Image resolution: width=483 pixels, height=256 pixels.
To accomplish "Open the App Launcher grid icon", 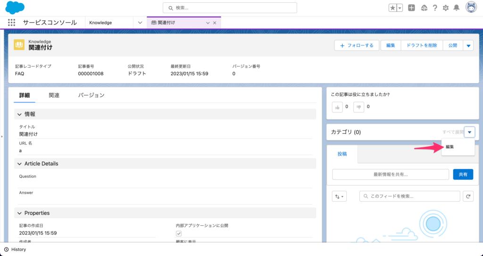I will (12, 23).
